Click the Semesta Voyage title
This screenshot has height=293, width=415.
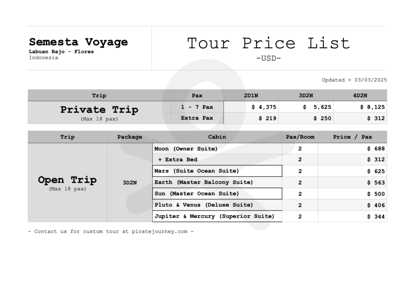pyautogui.click(x=78, y=42)
